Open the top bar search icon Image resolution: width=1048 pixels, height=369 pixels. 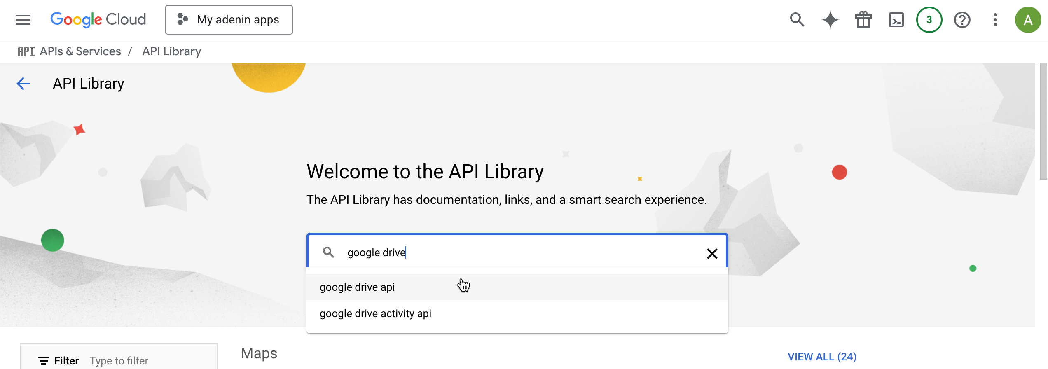pos(797,20)
